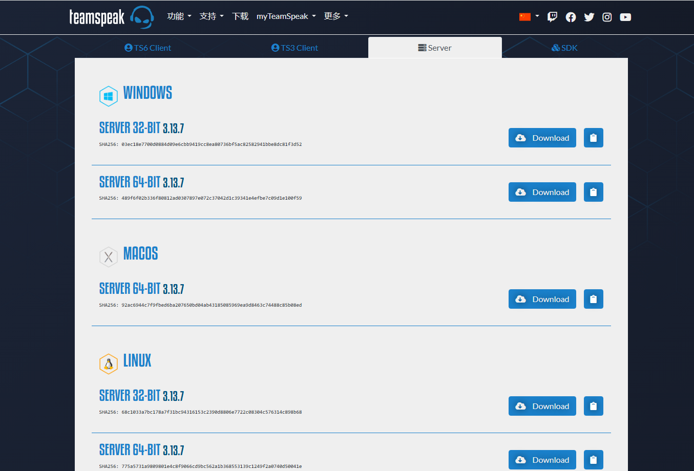This screenshot has height=471, width=694.
Task: Click the Twitter bird icon
Action: coord(589,17)
